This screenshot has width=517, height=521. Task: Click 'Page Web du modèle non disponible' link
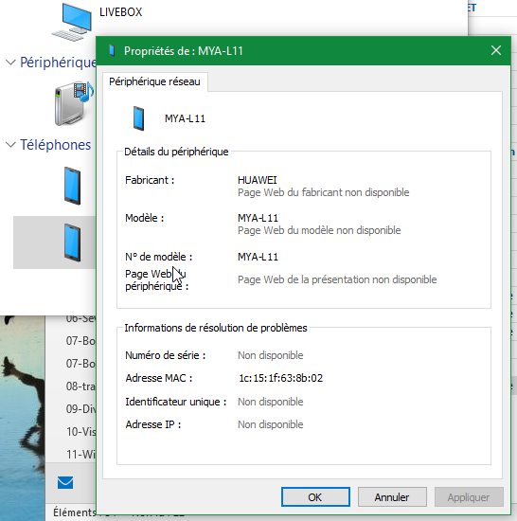pos(319,230)
